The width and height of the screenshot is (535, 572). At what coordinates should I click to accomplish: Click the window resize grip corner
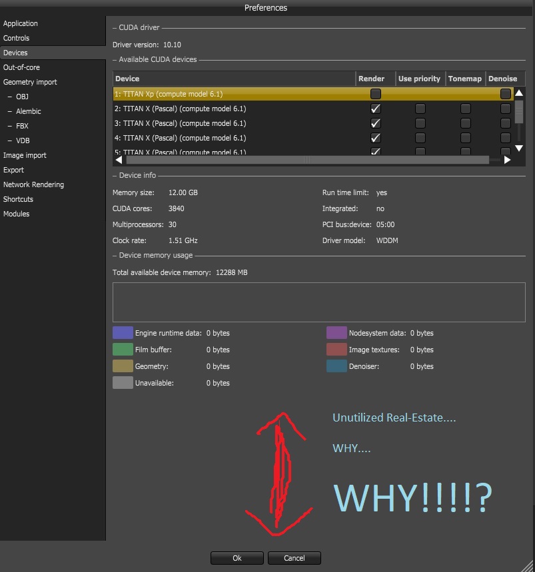[x=527, y=565]
